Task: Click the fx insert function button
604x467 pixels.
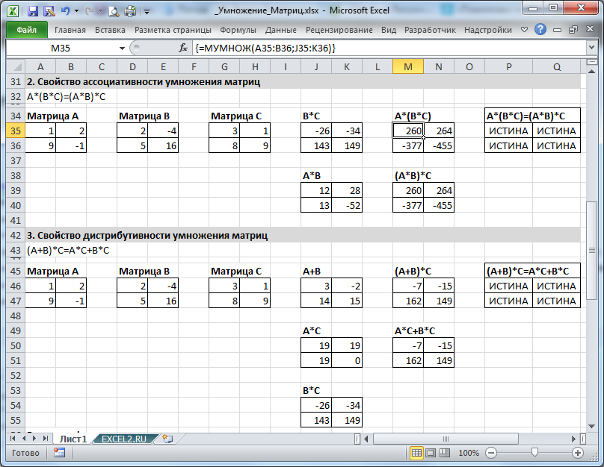Action: click(183, 48)
